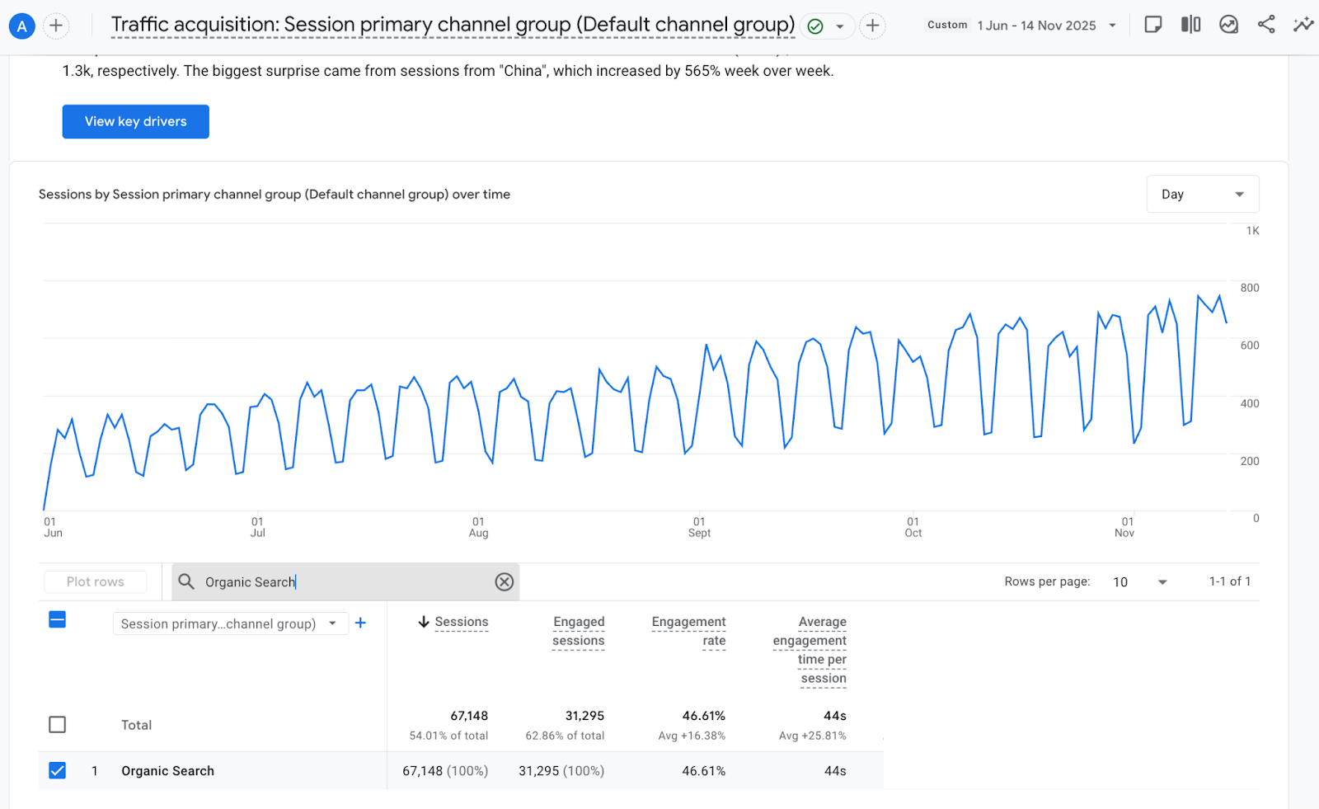Uncheck the Organic Search row checkbox
This screenshot has width=1319, height=809.
click(x=57, y=770)
